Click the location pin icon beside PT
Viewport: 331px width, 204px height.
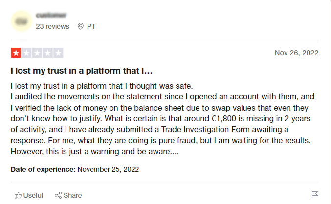(x=81, y=26)
